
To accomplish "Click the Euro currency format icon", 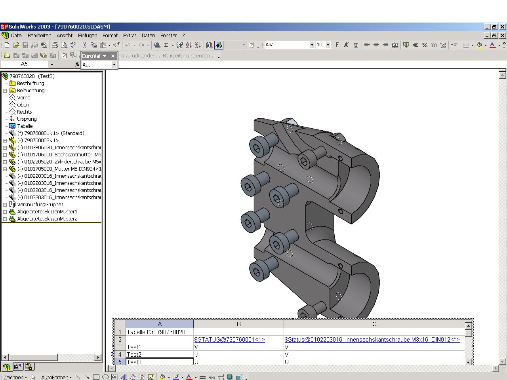I will point(416,45).
